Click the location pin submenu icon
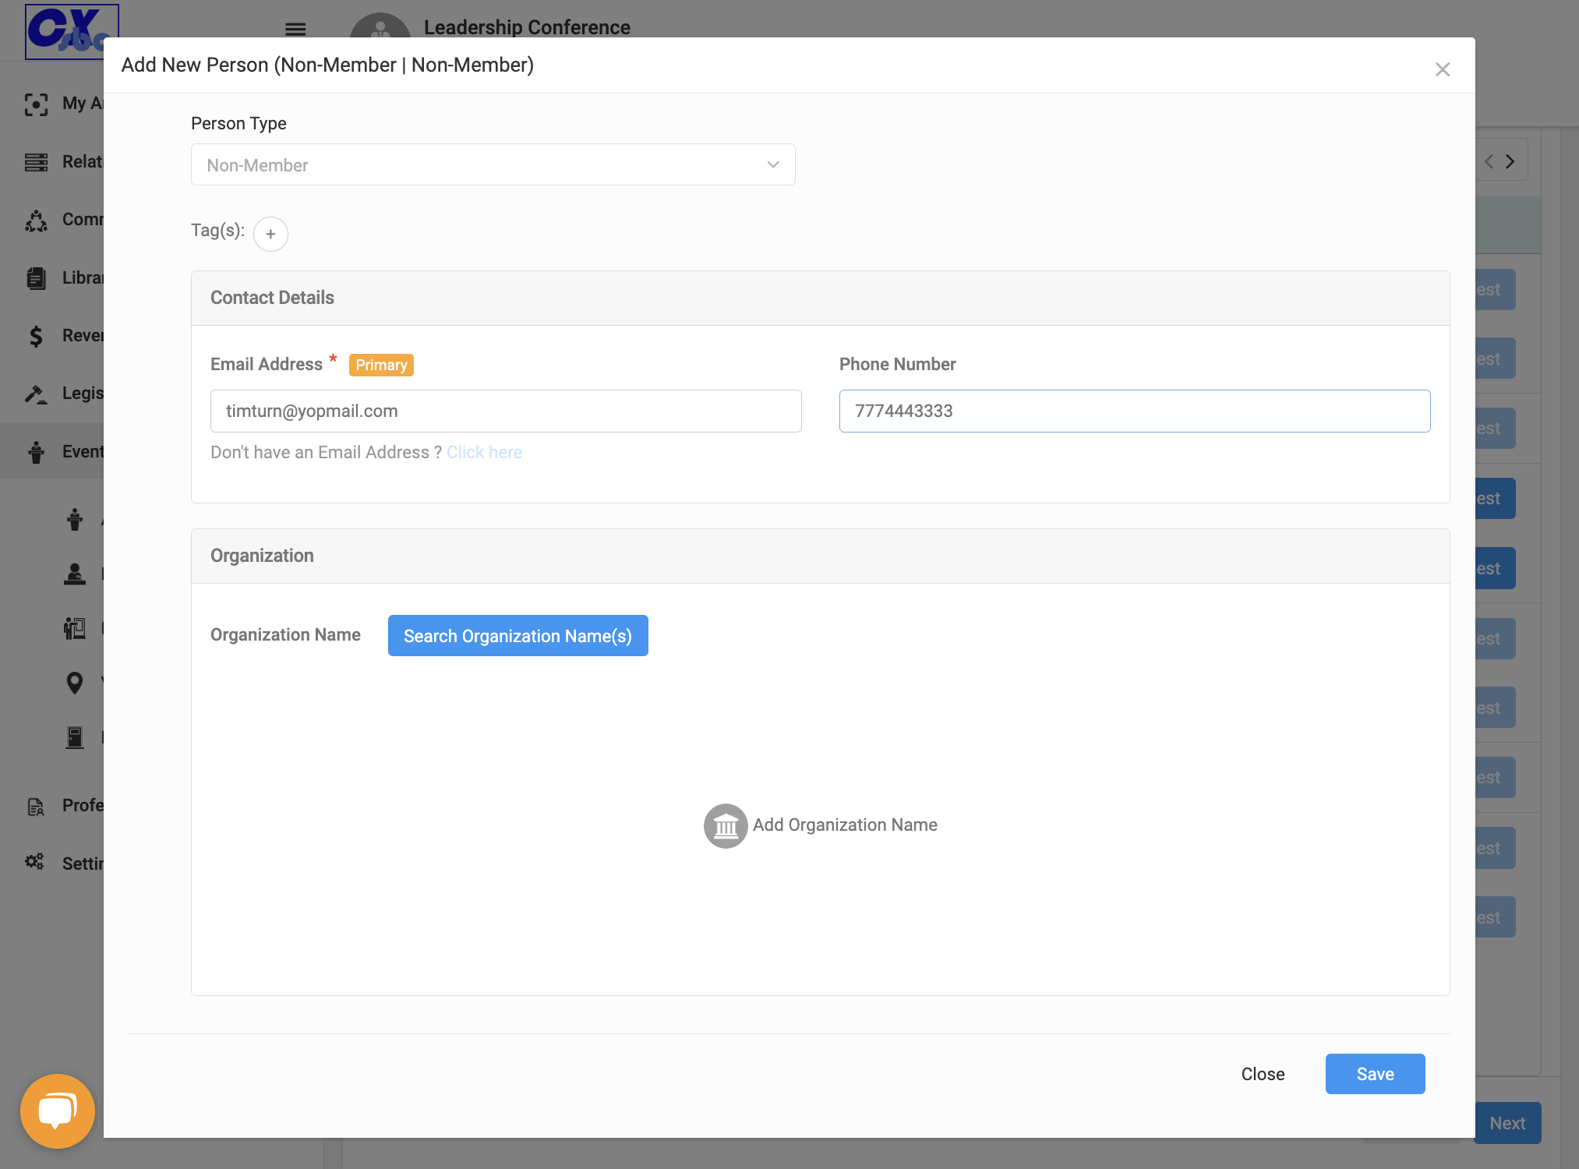This screenshot has height=1169, width=1579. [75, 683]
